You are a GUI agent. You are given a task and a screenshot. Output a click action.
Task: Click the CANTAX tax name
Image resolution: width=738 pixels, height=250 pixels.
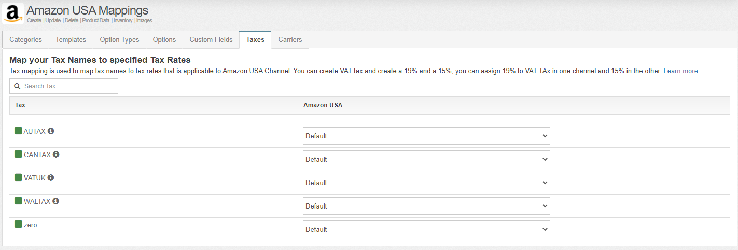(x=37, y=155)
